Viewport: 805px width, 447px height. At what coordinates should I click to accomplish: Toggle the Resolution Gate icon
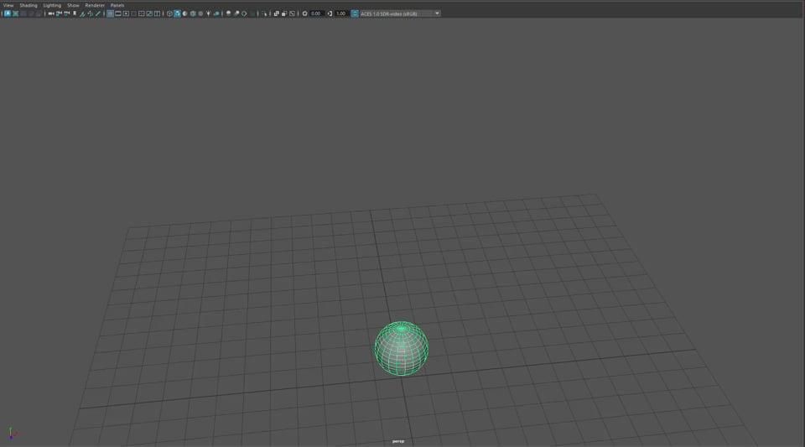click(x=126, y=14)
